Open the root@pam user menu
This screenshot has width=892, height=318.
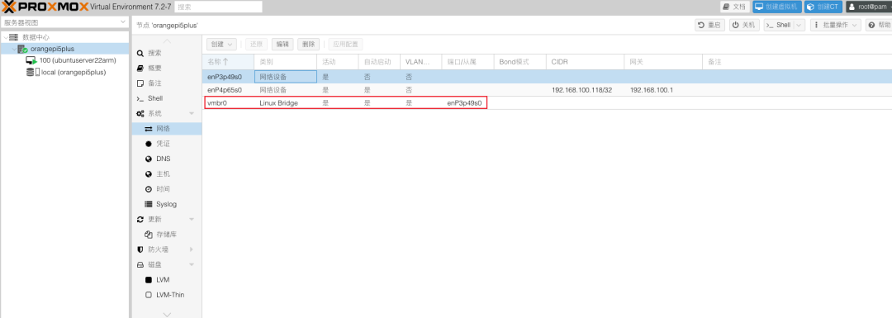click(x=869, y=7)
